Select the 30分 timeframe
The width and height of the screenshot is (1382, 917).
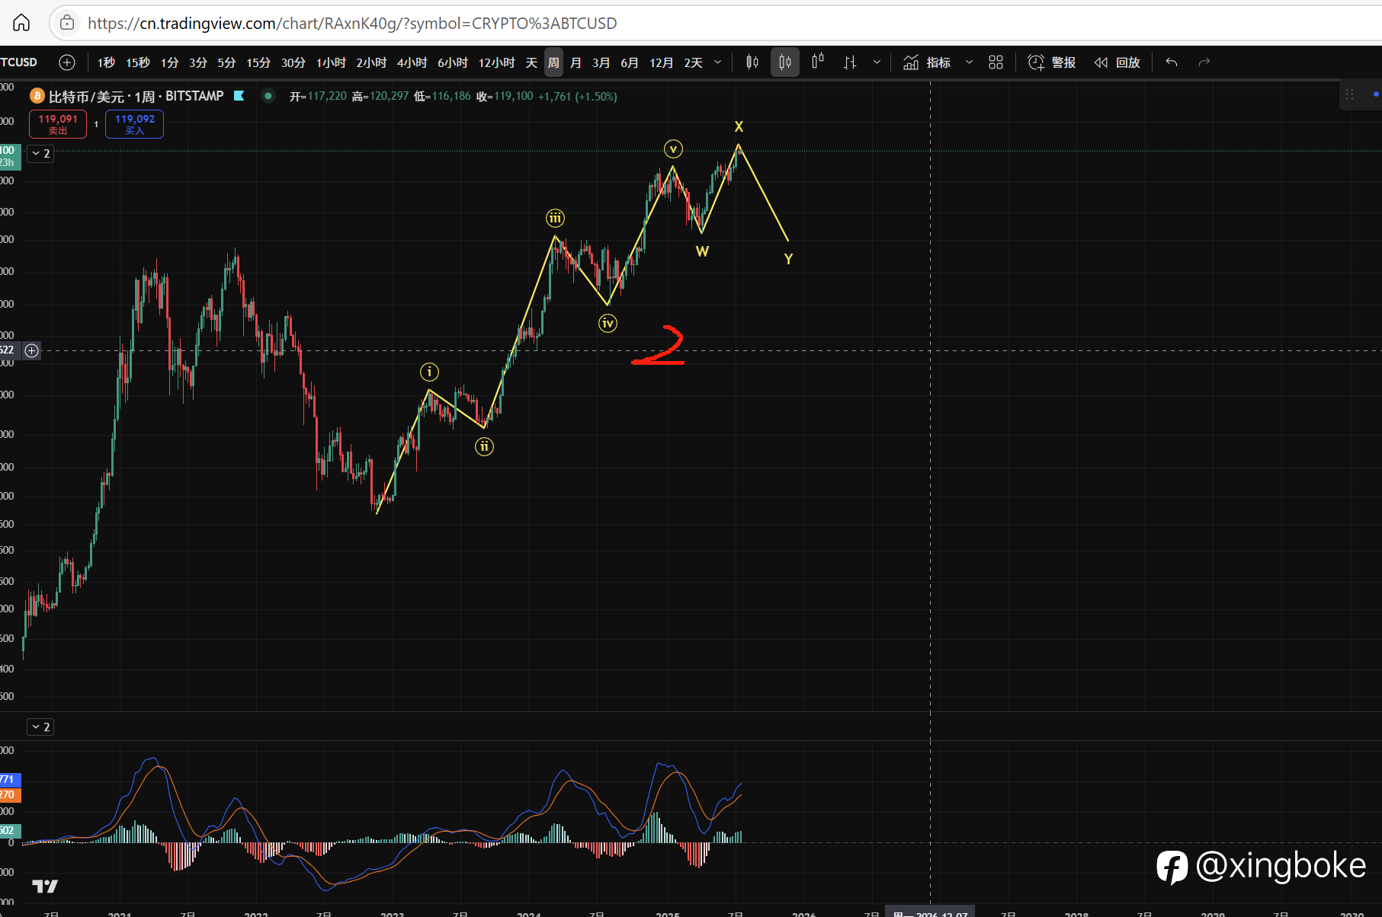click(x=293, y=62)
